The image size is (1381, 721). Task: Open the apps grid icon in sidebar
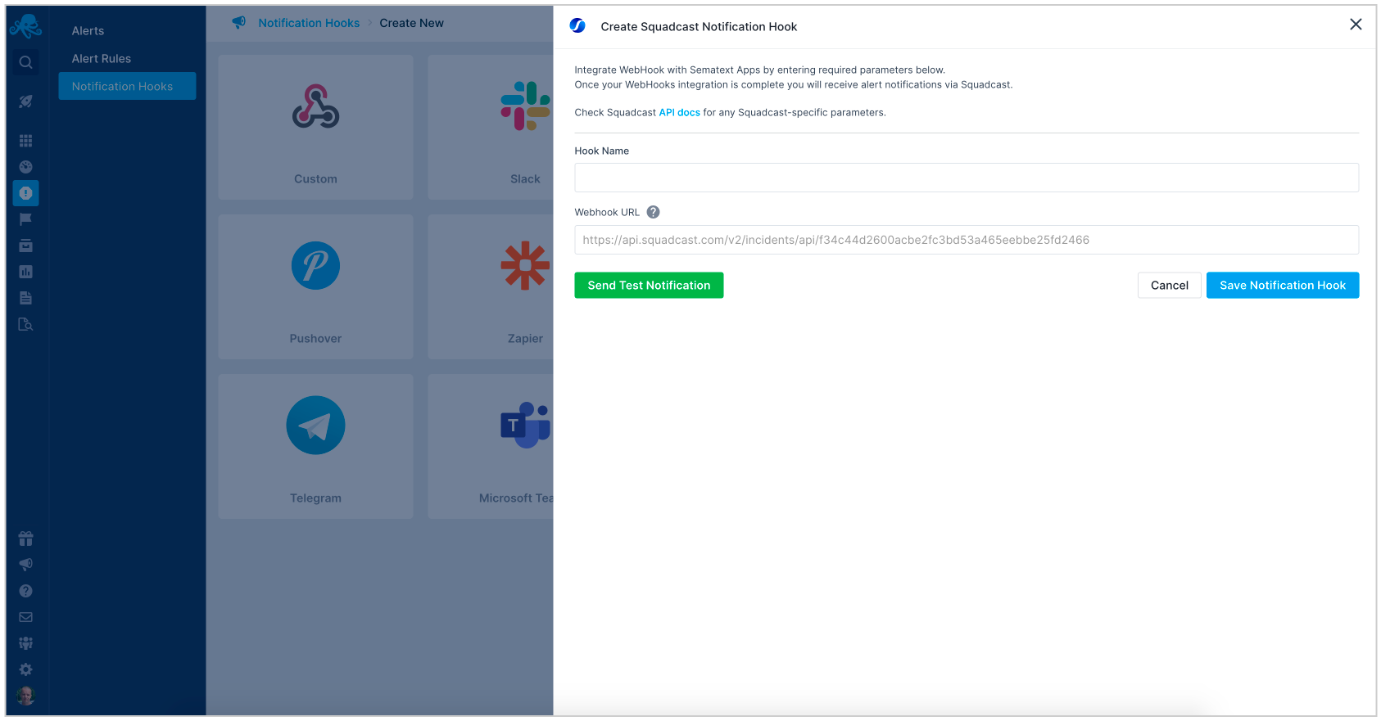tap(25, 141)
